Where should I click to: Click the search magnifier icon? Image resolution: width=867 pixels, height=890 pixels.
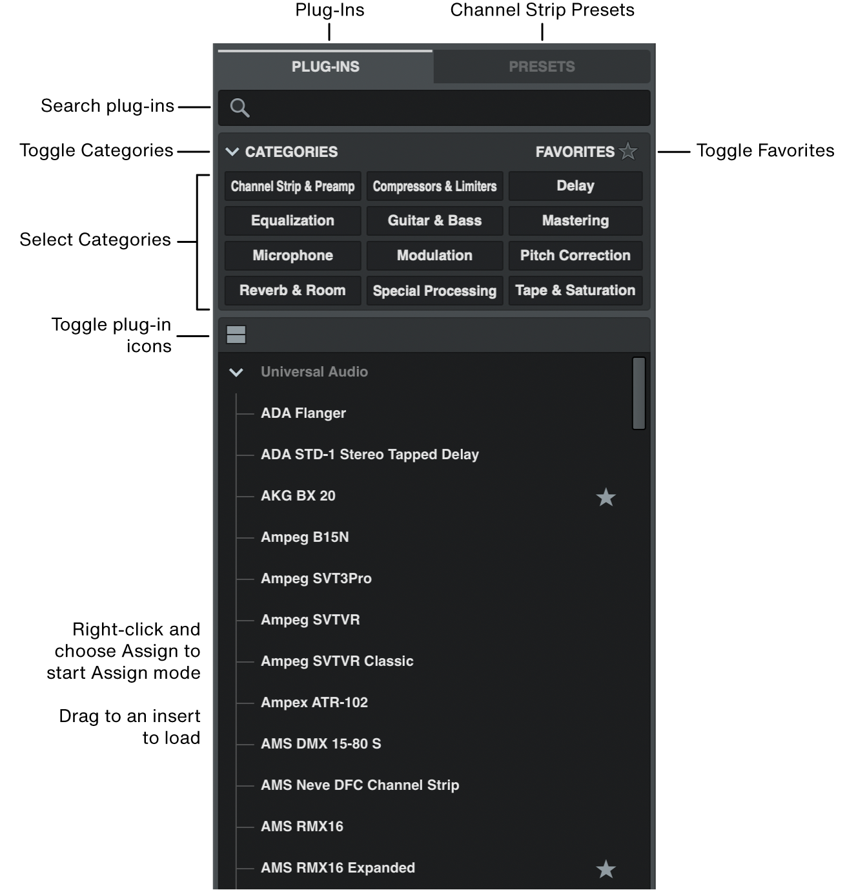click(240, 108)
